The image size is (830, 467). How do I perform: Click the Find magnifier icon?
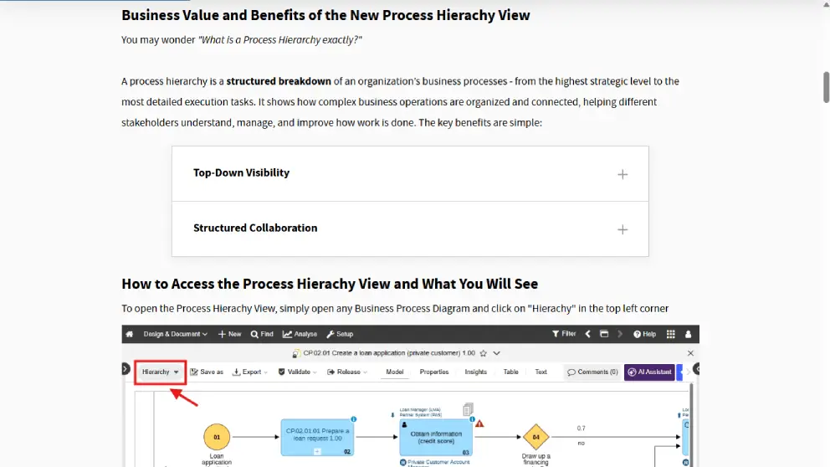pos(254,334)
